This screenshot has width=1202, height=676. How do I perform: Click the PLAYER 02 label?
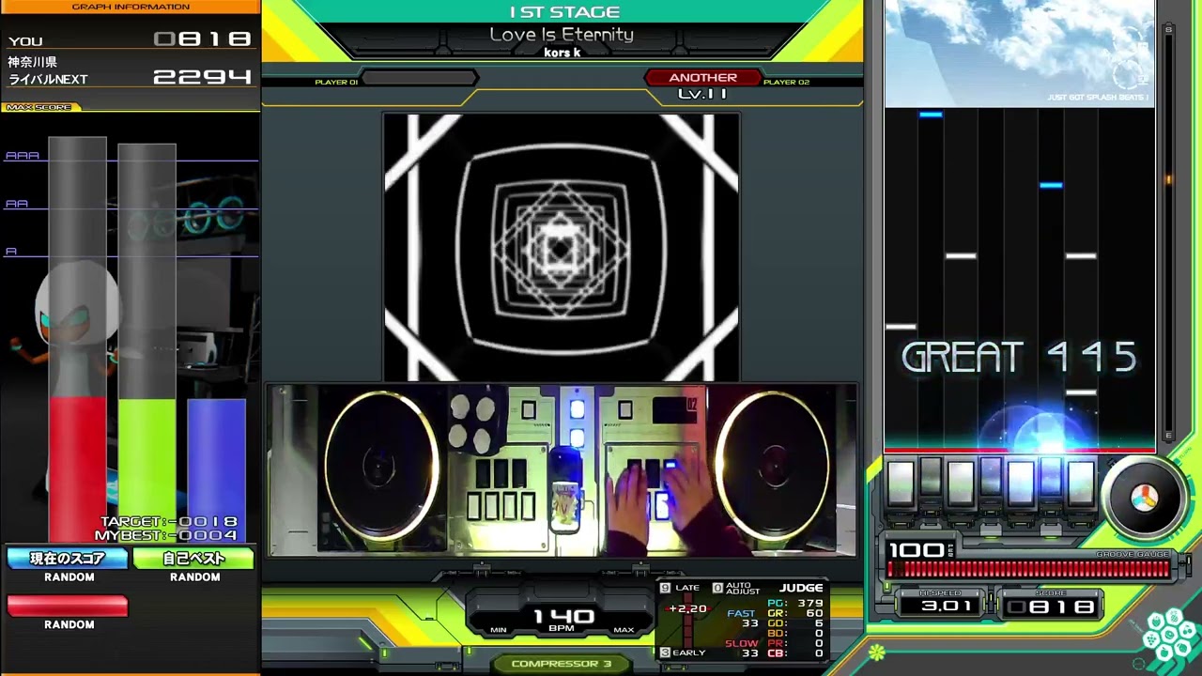tap(786, 83)
